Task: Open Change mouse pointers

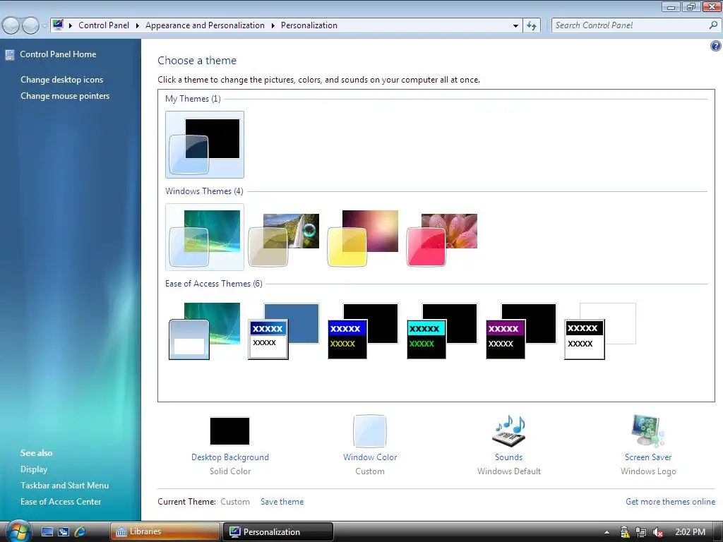Action: point(65,96)
